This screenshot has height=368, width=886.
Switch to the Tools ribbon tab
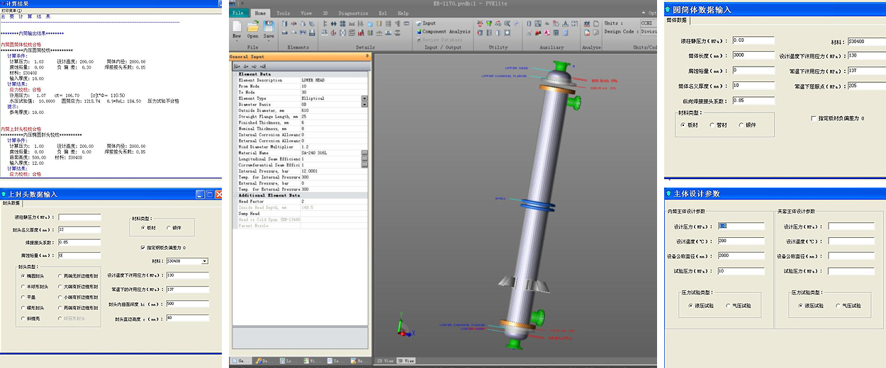(283, 13)
